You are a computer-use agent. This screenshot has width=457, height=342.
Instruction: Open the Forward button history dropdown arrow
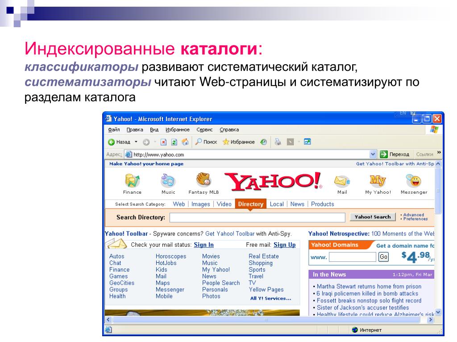tap(155, 142)
